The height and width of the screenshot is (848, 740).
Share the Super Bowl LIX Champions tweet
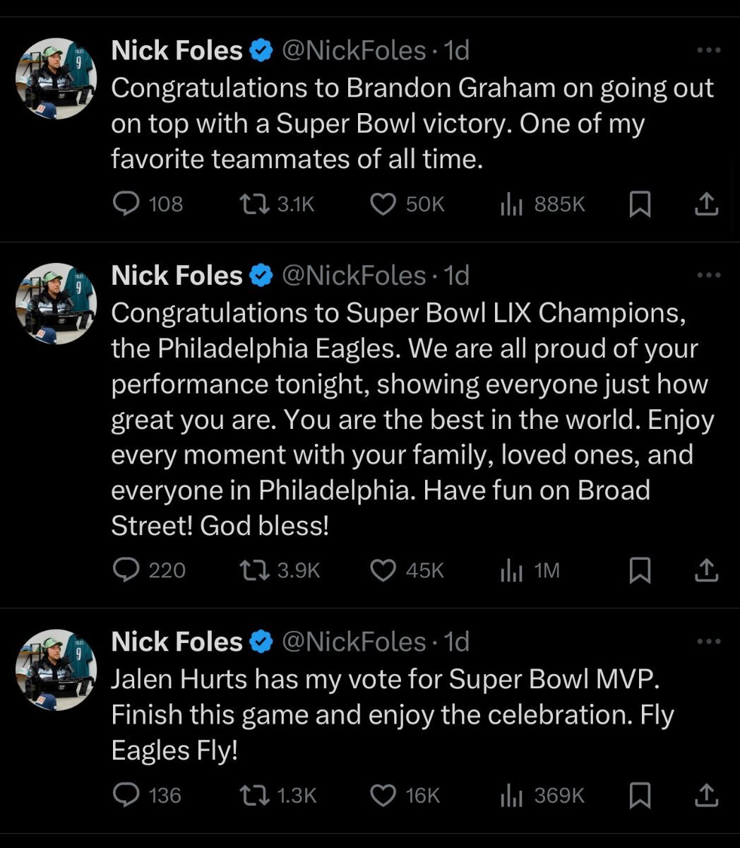(706, 570)
